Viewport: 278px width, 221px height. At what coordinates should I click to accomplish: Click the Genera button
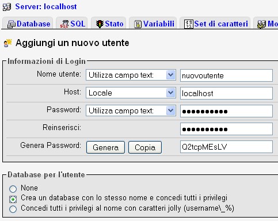tap(105, 147)
